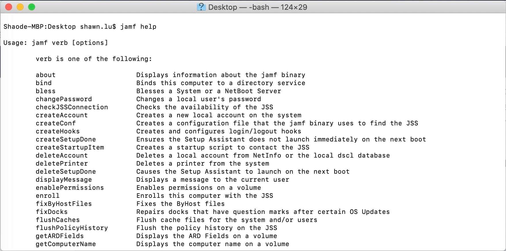Click the 'deletePrinter' verb name
The image size is (506, 251).
click(62, 164)
